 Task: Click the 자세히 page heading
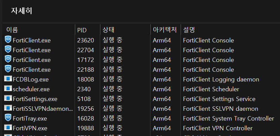click(21, 11)
